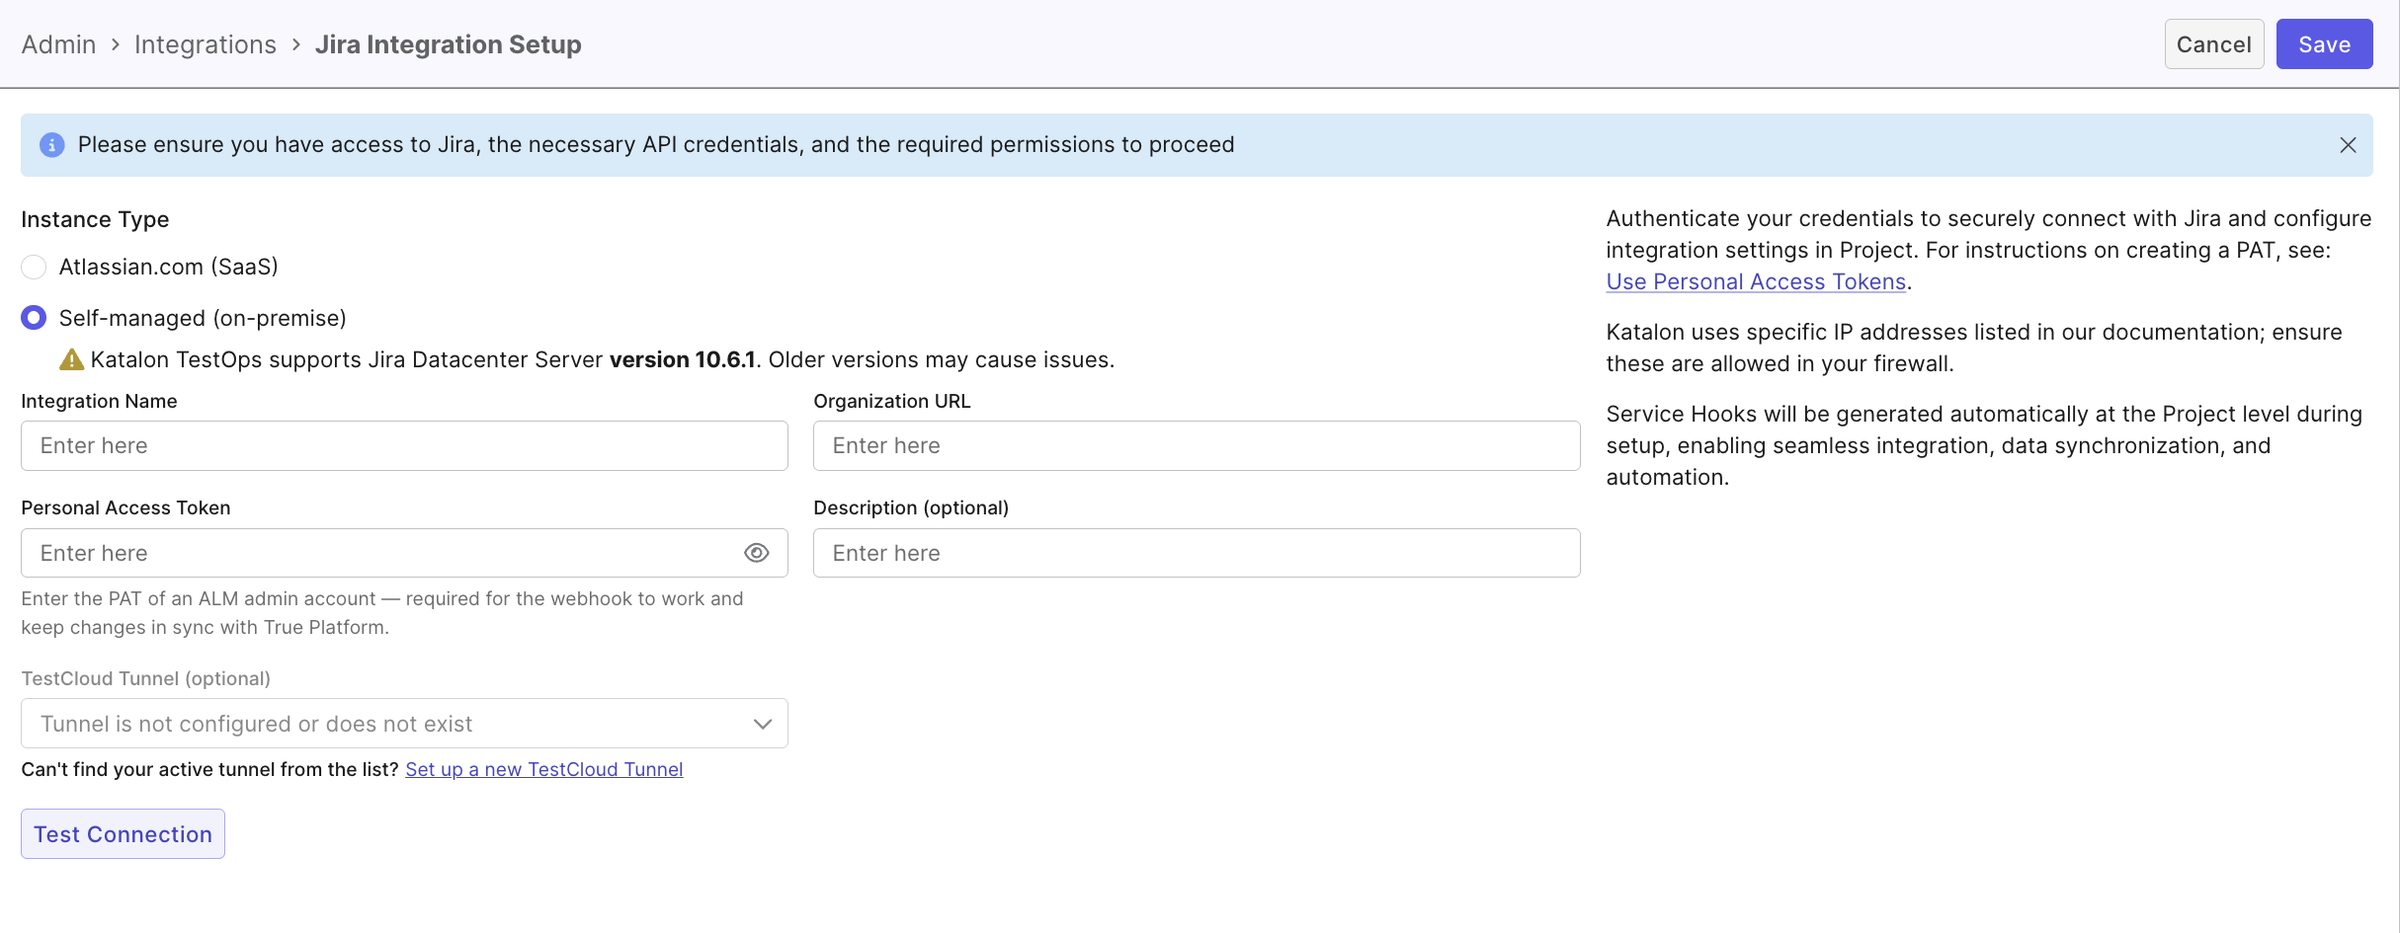Dismiss the blue info banner

click(2348, 145)
